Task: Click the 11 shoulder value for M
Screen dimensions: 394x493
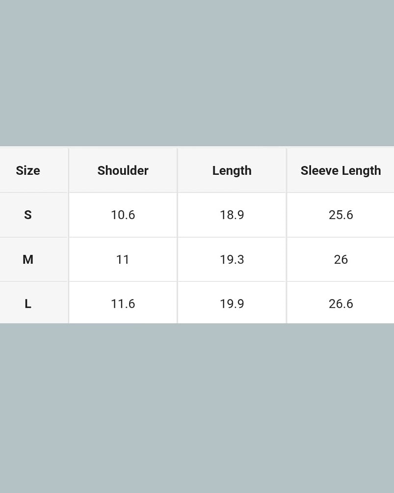Action: point(123,259)
